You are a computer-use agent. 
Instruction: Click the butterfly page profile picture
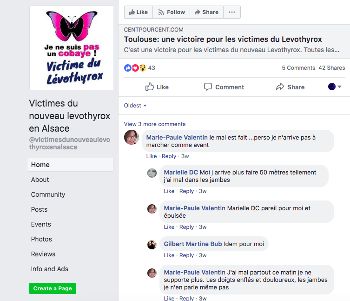pos(72,48)
